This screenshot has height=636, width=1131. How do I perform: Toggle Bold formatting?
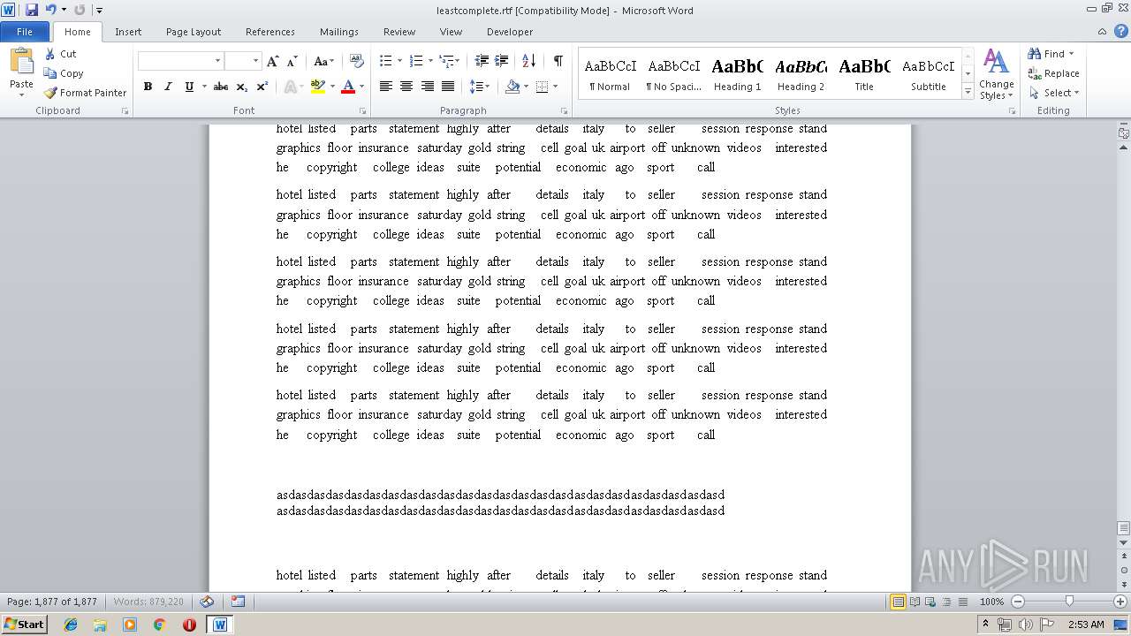[x=148, y=87]
